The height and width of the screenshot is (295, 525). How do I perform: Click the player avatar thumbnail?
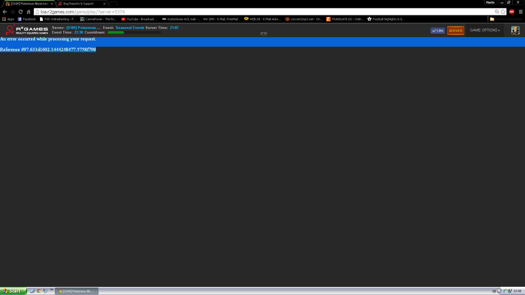pos(515,30)
